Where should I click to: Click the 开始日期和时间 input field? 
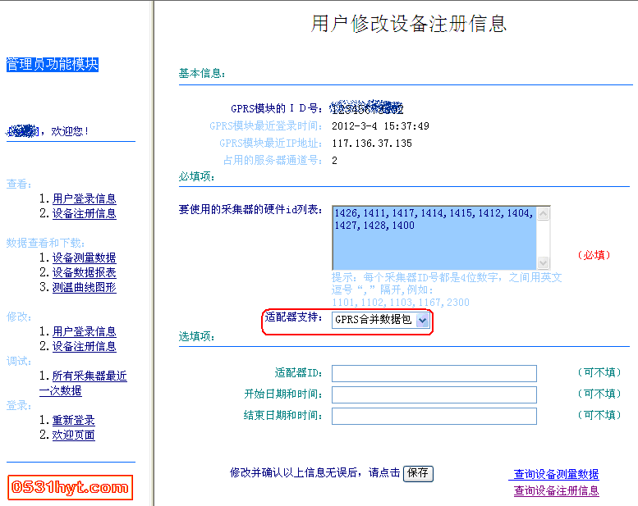click(434, 394)
